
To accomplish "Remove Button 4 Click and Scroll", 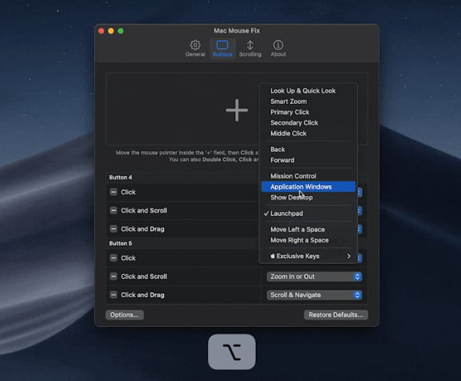I will [x=114, y=211].
